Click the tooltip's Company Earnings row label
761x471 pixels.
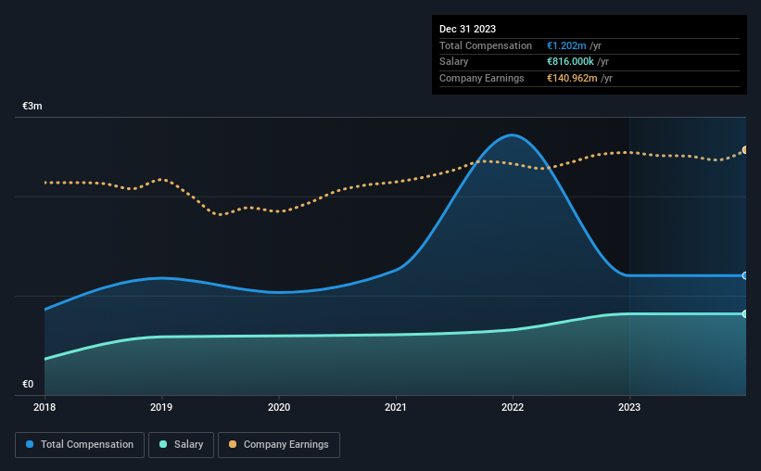(481, 78)
